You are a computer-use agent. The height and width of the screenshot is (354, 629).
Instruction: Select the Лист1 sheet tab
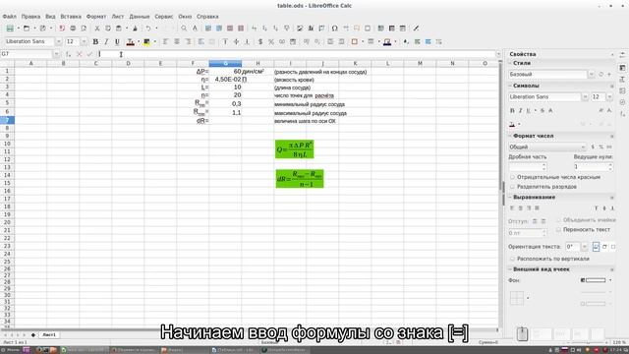pos(49,334)
